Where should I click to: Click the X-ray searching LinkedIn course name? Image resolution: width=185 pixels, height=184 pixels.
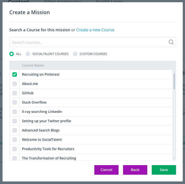(x=42, y=112)
